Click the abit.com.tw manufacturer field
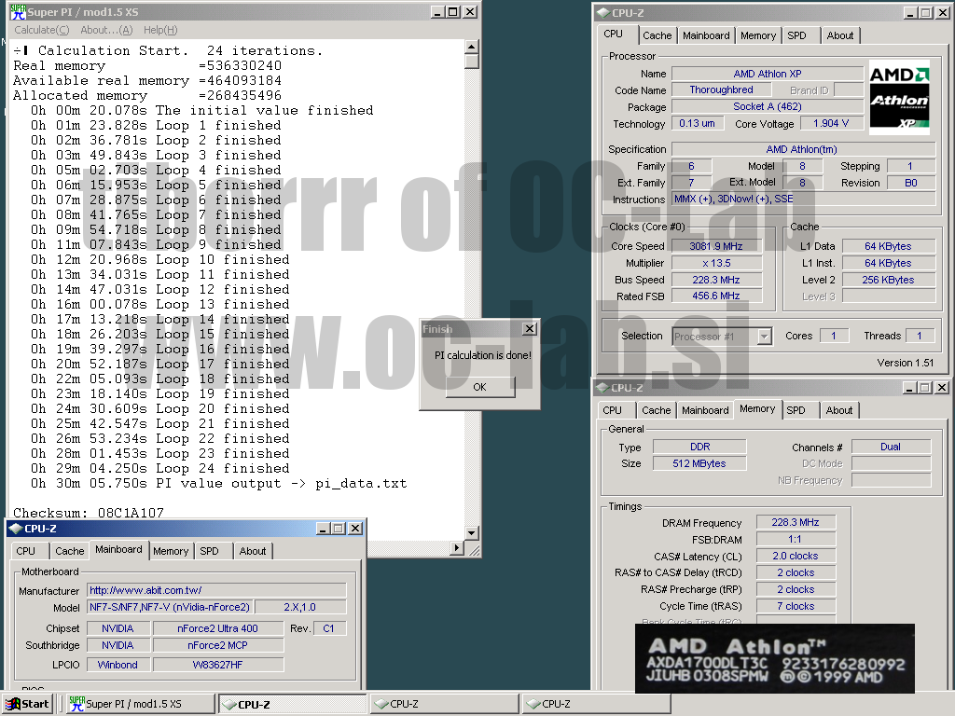Image resolution: width=955 pixels, height=716 pixels. pos(216,590)
